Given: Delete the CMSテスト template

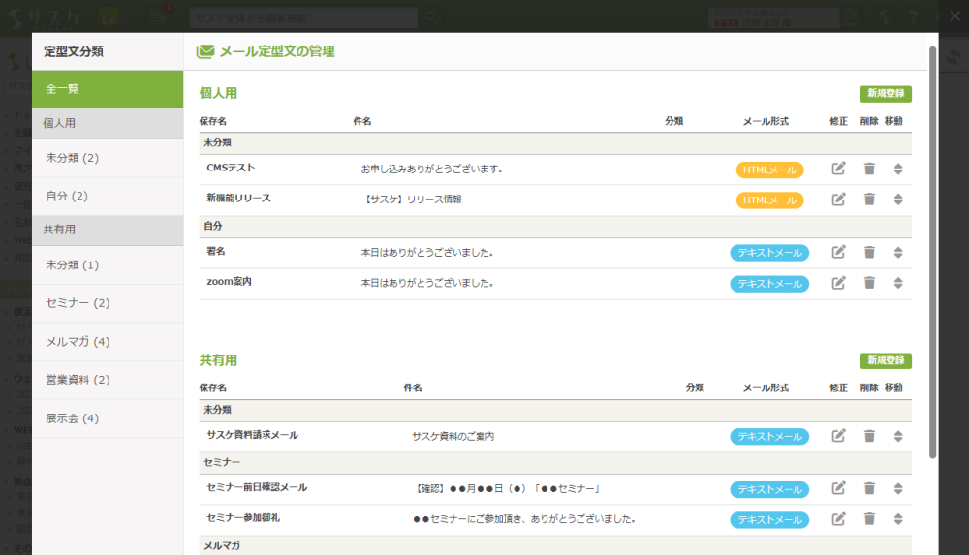Looking at the screenshot, I should coord(869,169).
